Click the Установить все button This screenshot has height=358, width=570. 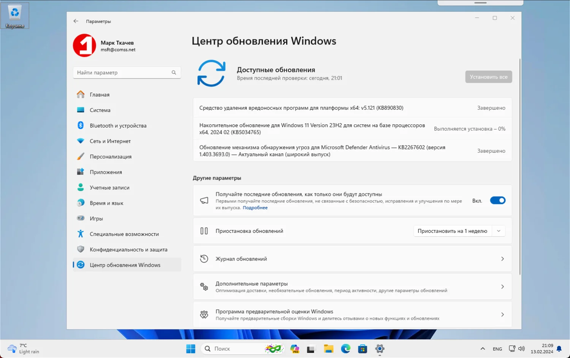(489, 77)
